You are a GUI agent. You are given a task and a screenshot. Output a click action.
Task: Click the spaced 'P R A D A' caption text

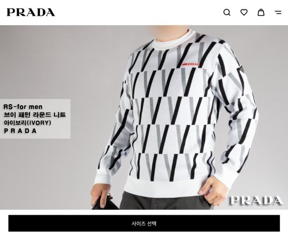pos(20,131)
